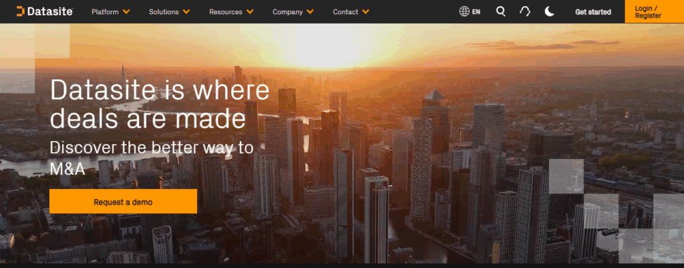
Task: Expand the chevron next to Resources
Action: [250, 12]
